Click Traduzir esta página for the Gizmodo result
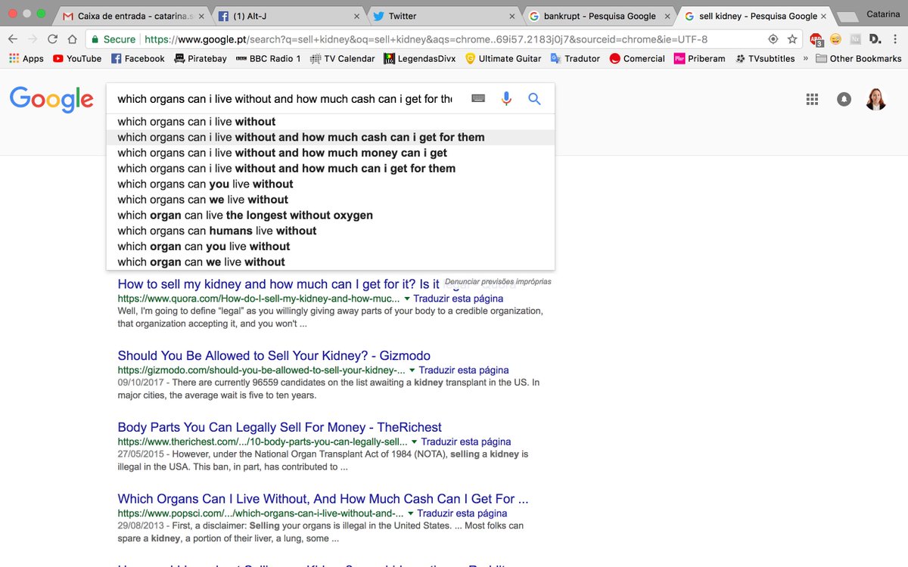Viewport: 908px width, 567px height. 464,370
